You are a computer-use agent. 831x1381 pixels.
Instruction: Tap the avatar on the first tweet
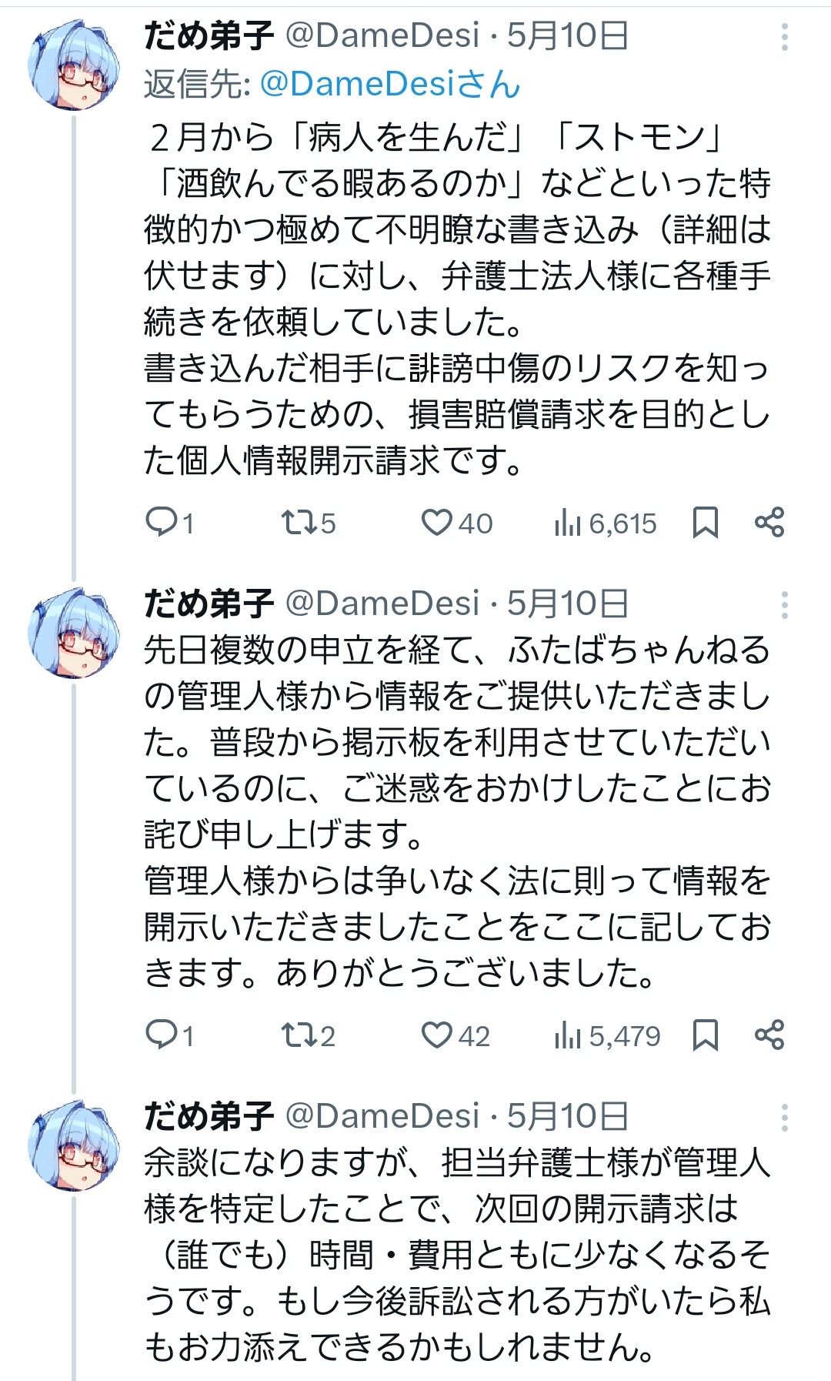[74, 64]
